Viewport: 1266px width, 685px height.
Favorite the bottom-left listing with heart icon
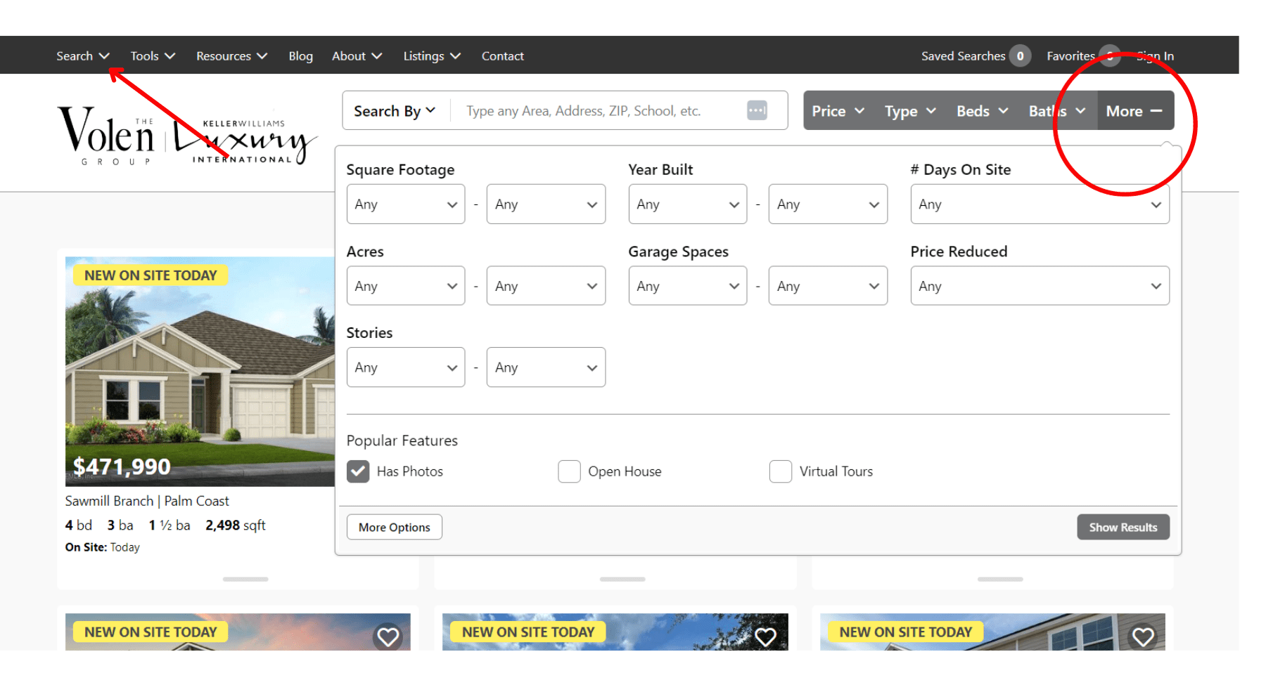(388, 637)
